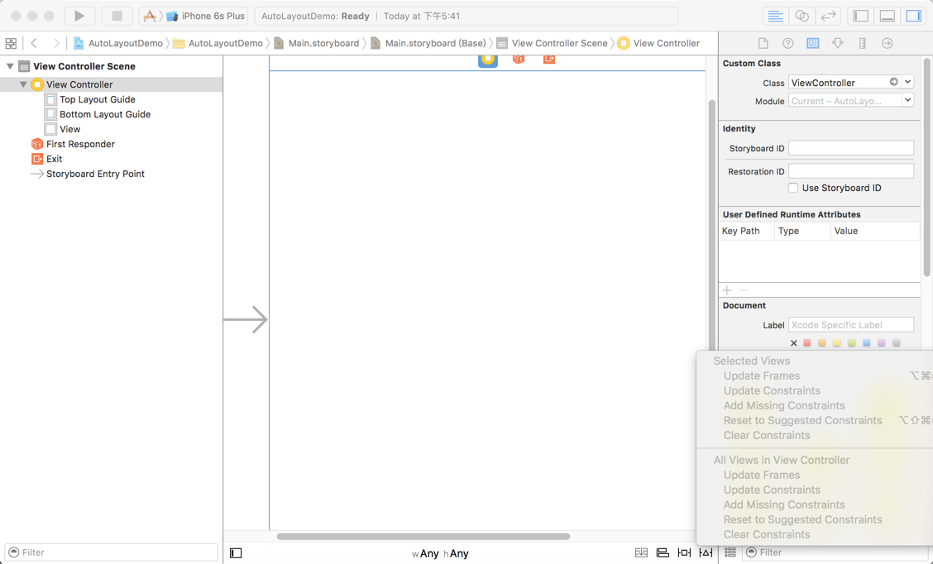Pick the red label color swatch
This screenshot has width=933, height=564.
pos(807,343)
